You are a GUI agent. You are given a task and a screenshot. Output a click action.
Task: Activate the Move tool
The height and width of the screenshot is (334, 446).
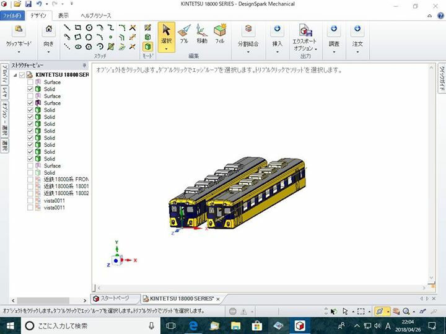click(x=202, y=34)
